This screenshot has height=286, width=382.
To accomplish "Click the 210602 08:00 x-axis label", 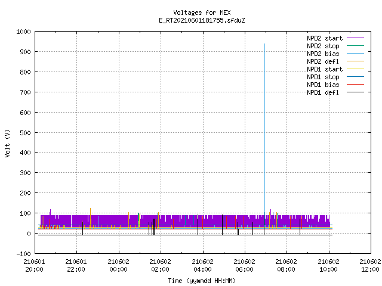I will [x=286, y=266].
